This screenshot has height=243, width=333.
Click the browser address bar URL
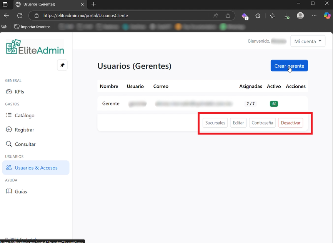coord(115,16)
